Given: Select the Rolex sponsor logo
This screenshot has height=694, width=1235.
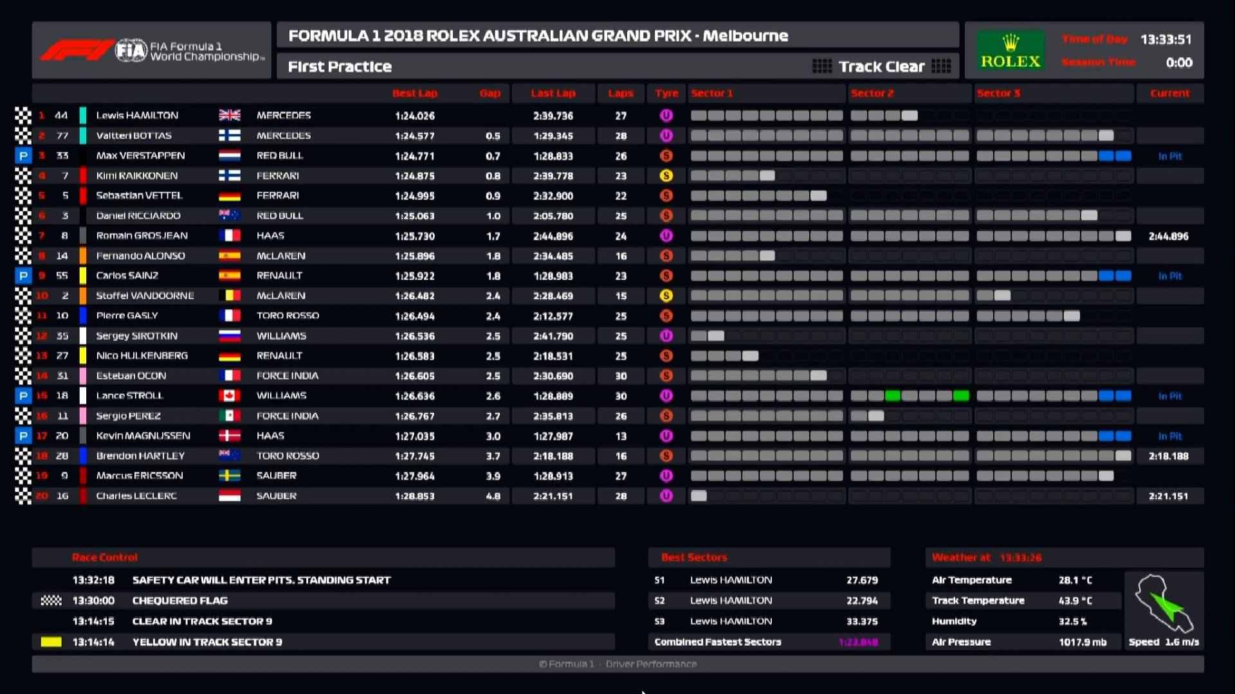Looking at the screenshot, I should point(1009,49).
